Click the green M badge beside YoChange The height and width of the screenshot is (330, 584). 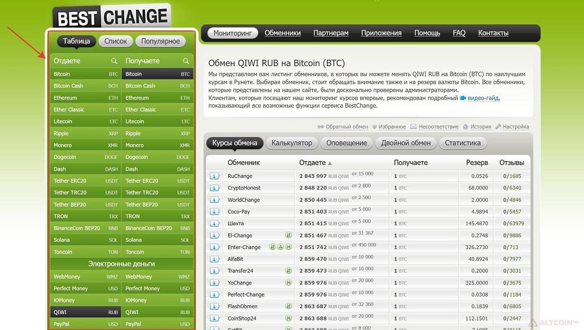click(288, 282)
